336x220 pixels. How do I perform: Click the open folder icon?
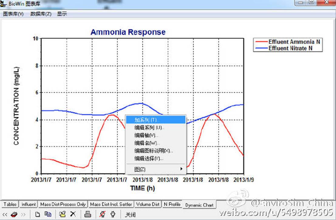pyautogui.click(x=63, y=215)
